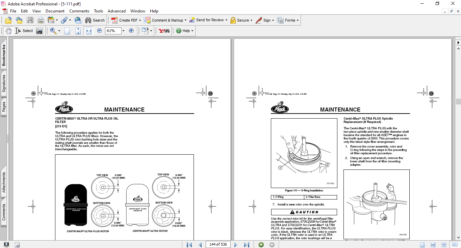Go to previous view green arrow
Screen dimensions: 461x248
pyautogui.click(x=261, y=245)
